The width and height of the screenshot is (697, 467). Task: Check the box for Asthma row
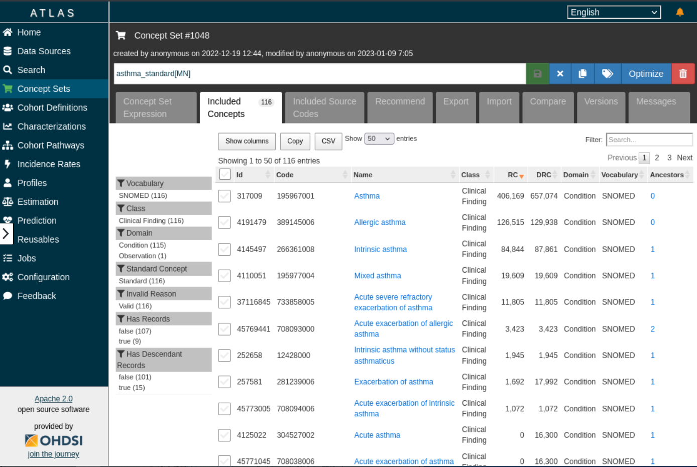coord(224,196)
